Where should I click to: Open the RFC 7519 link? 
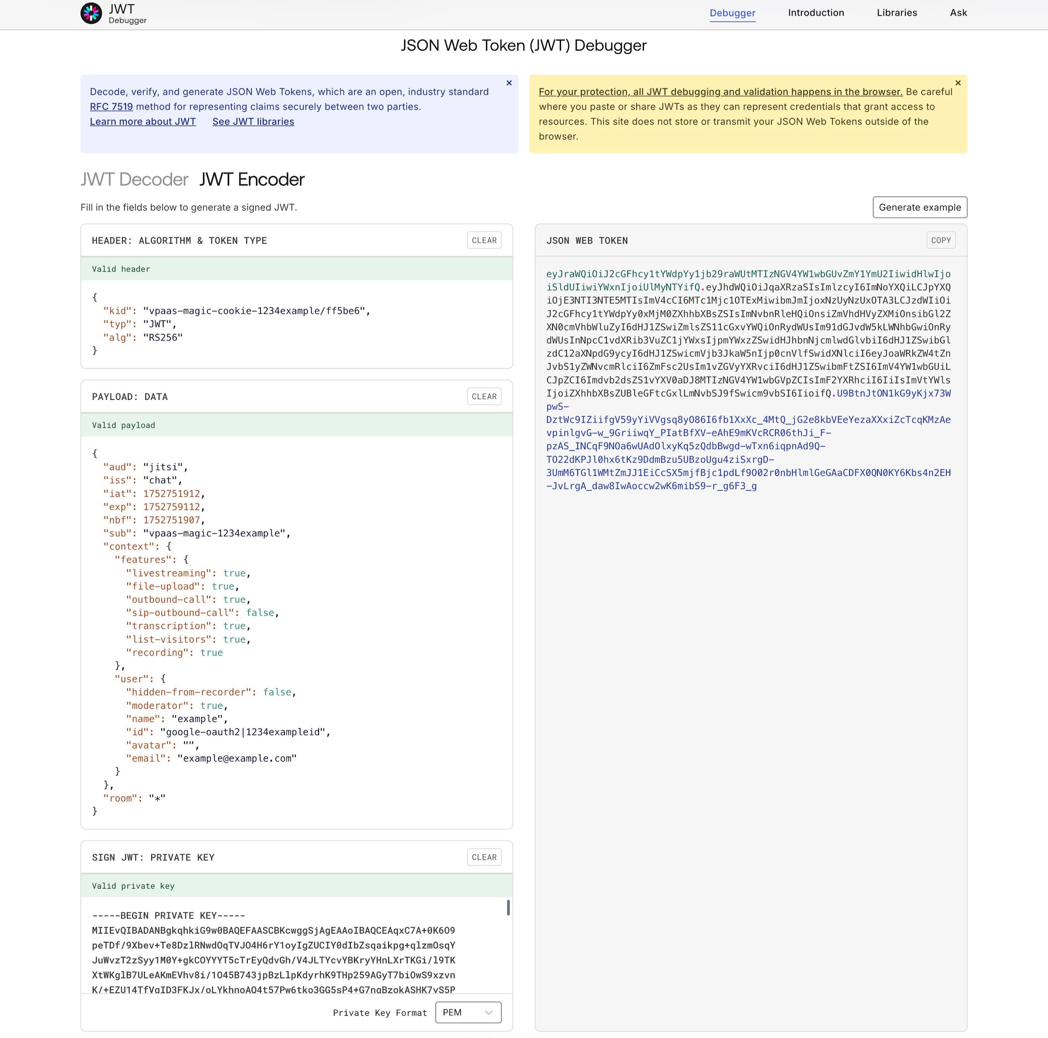point(111,107)
